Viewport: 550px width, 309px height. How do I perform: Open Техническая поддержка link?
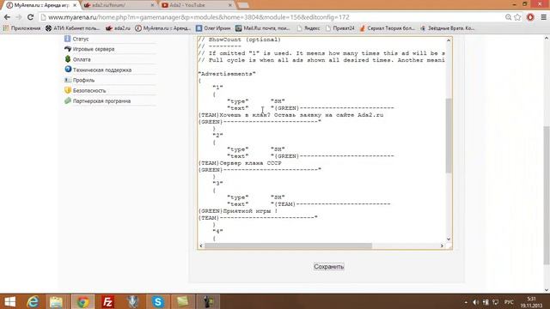click(102, 70)
